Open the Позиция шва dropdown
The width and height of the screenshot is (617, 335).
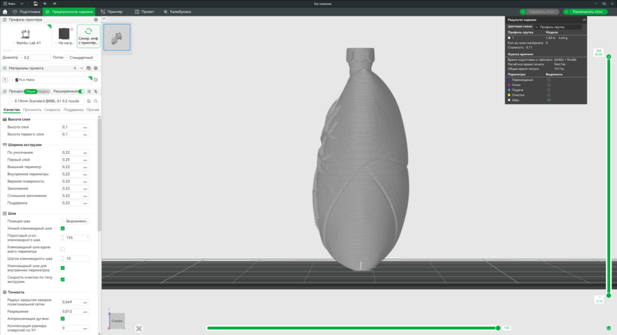tap(75, 222)
